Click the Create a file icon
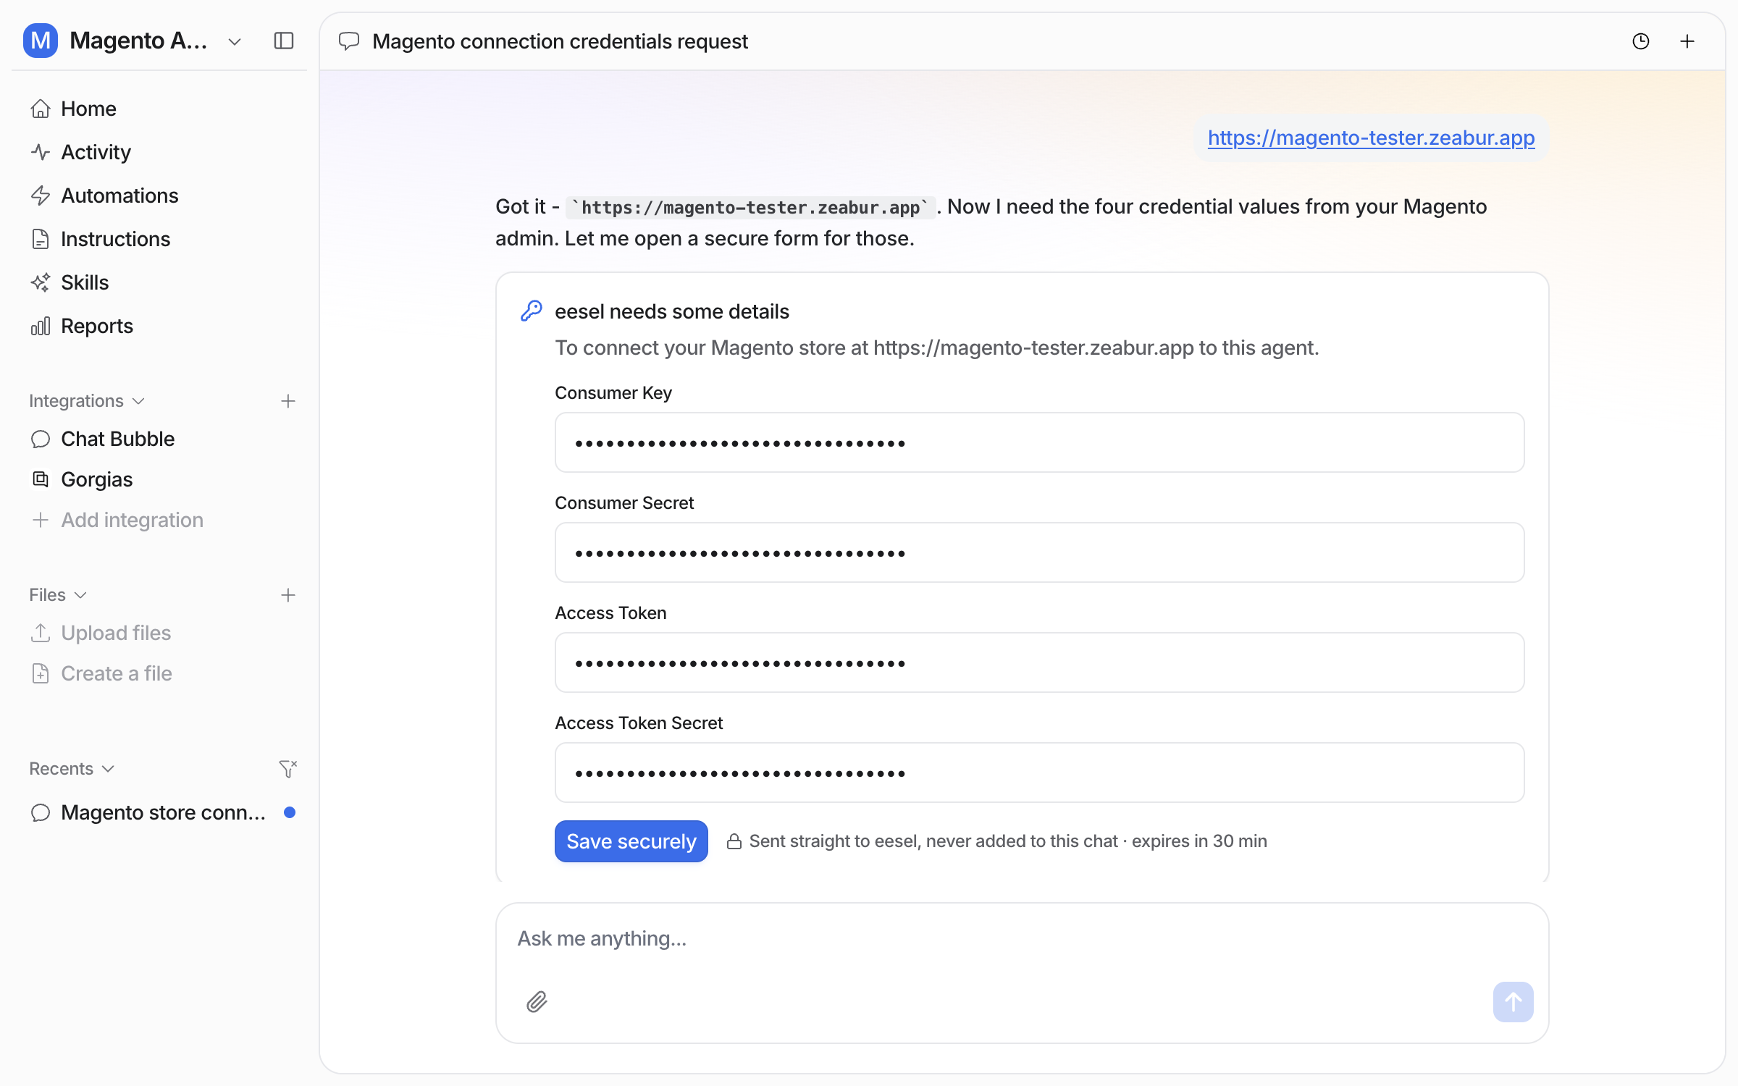 (x=41, y=673)
